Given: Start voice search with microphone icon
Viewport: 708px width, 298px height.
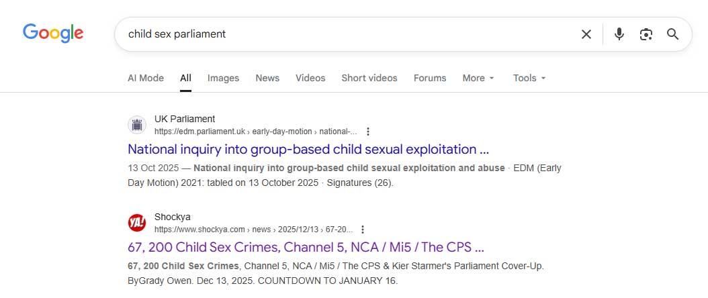Looking at the screenshot, I should pyautogui.click(x=619, y=34).
